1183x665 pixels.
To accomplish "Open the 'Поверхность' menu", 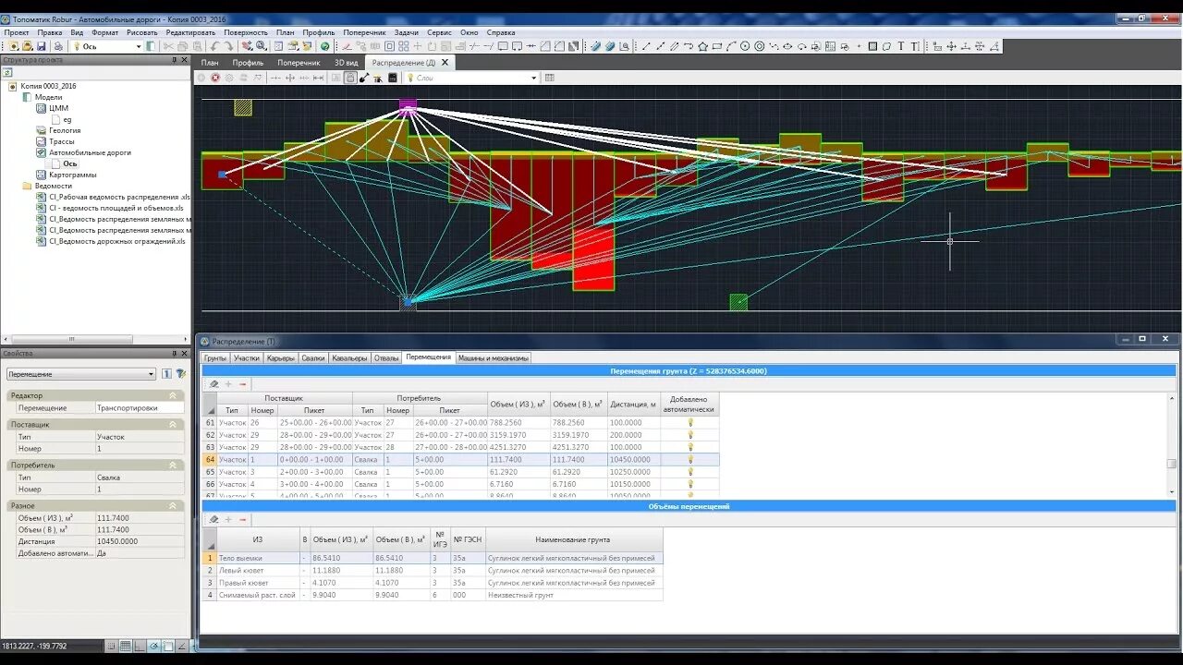I will [x=245, y=32].
